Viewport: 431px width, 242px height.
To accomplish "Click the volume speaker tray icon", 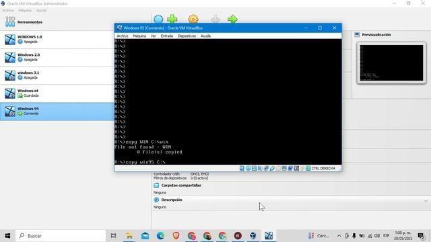I will 377,236.
